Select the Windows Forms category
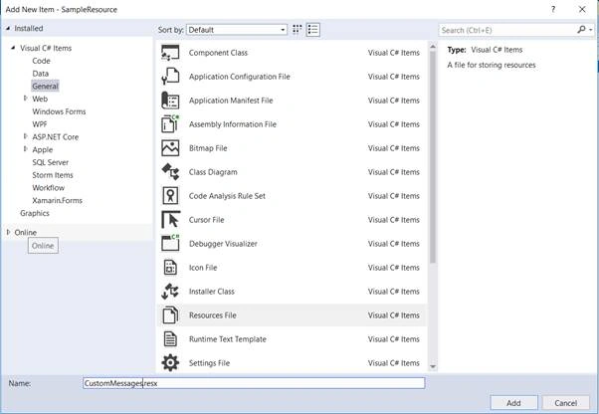Screen dimensions: 599x414 [59, 111]
